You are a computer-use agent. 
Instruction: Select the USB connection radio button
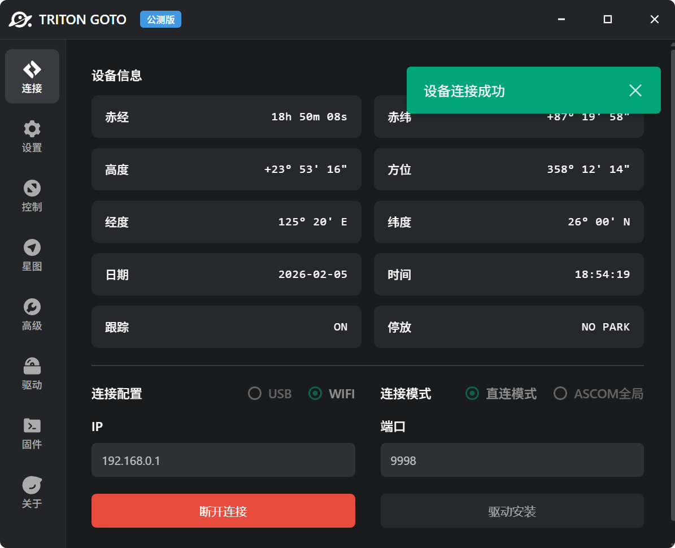(x=255, y=393)
